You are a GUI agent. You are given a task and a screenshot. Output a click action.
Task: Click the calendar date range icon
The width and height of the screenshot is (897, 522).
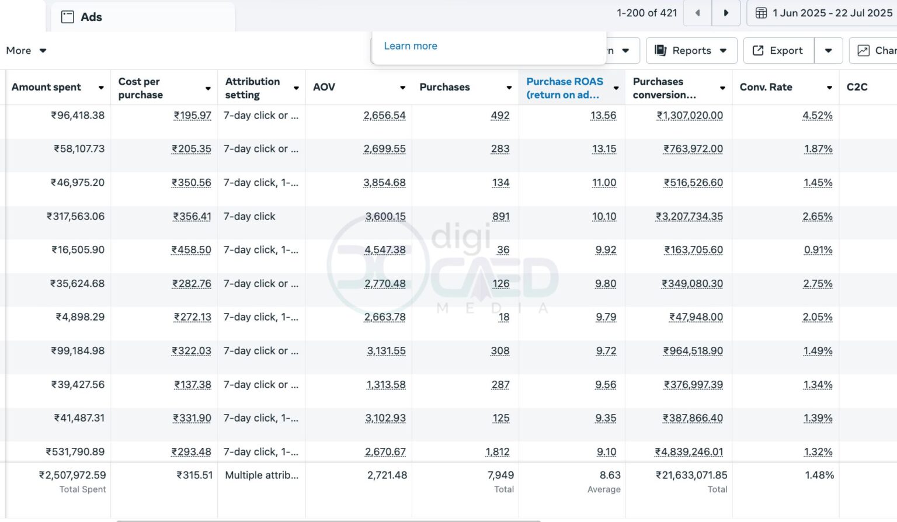click(761, 13)
